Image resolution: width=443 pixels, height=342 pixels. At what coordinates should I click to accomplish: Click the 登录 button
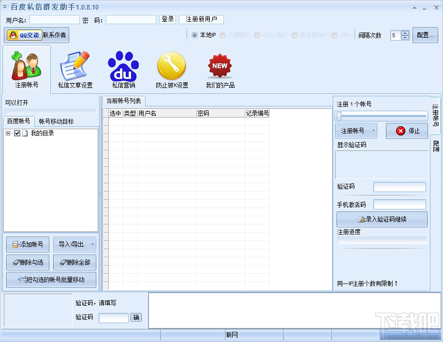pyautogui.click(x=167, y=19)
